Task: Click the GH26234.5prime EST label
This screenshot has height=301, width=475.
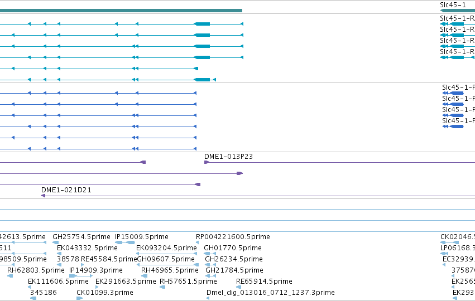Action: 234,259
